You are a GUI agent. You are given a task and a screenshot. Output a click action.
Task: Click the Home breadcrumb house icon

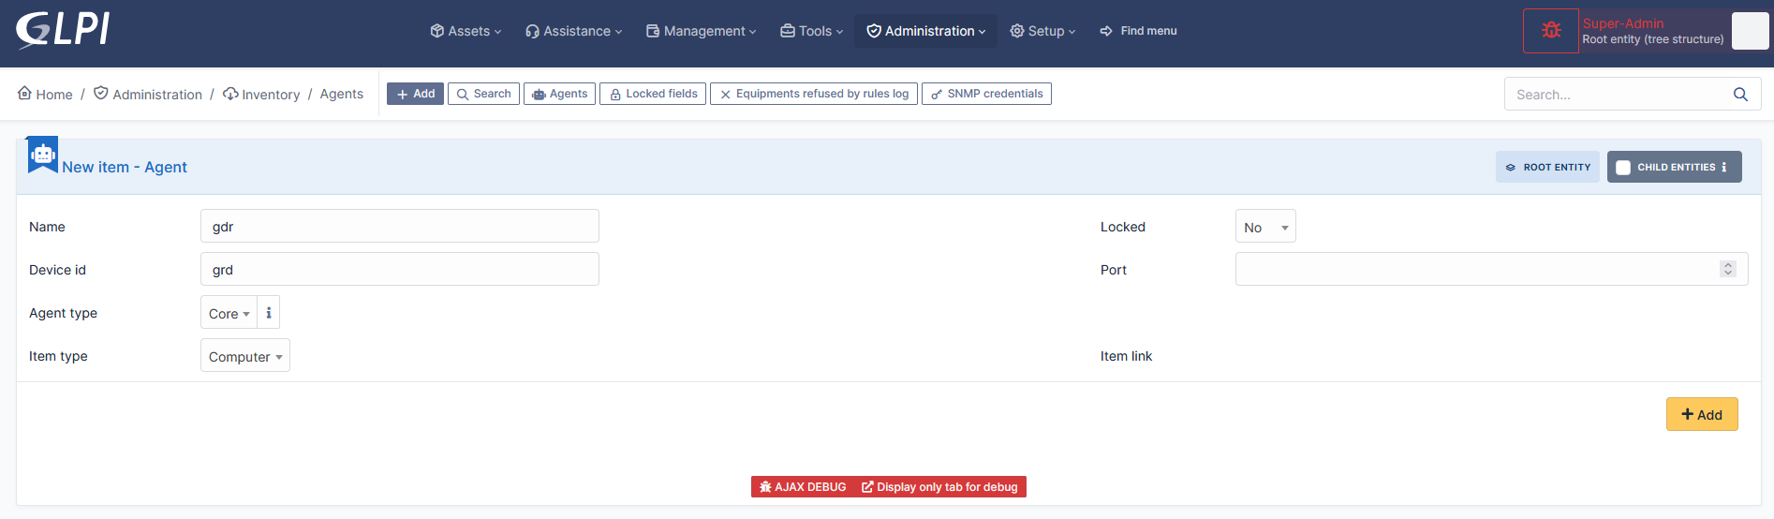click(24, 93)
